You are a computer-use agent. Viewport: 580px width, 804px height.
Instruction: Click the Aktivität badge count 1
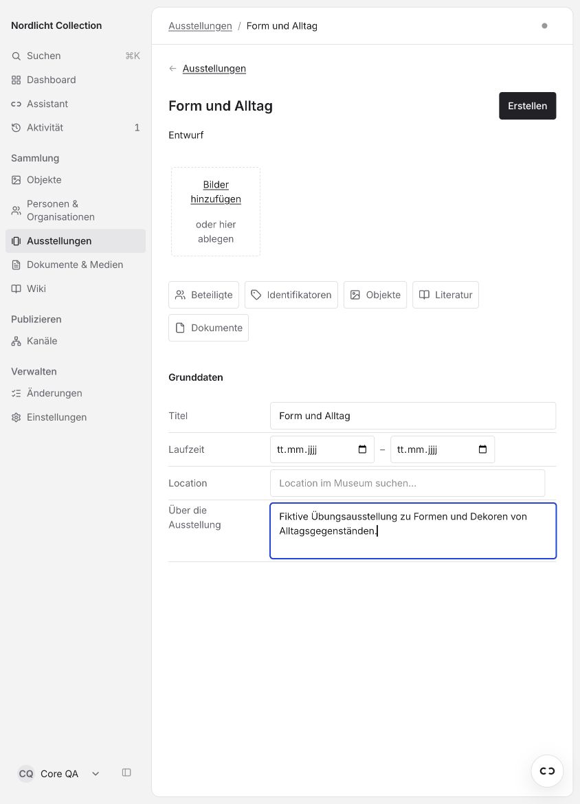point(137,128)
